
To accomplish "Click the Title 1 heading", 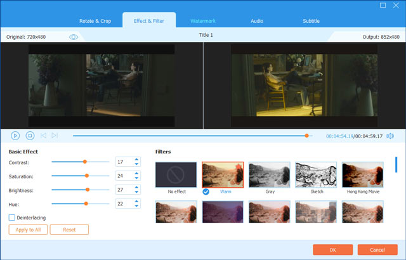I will pyautogui.click(x=206, y=35).
